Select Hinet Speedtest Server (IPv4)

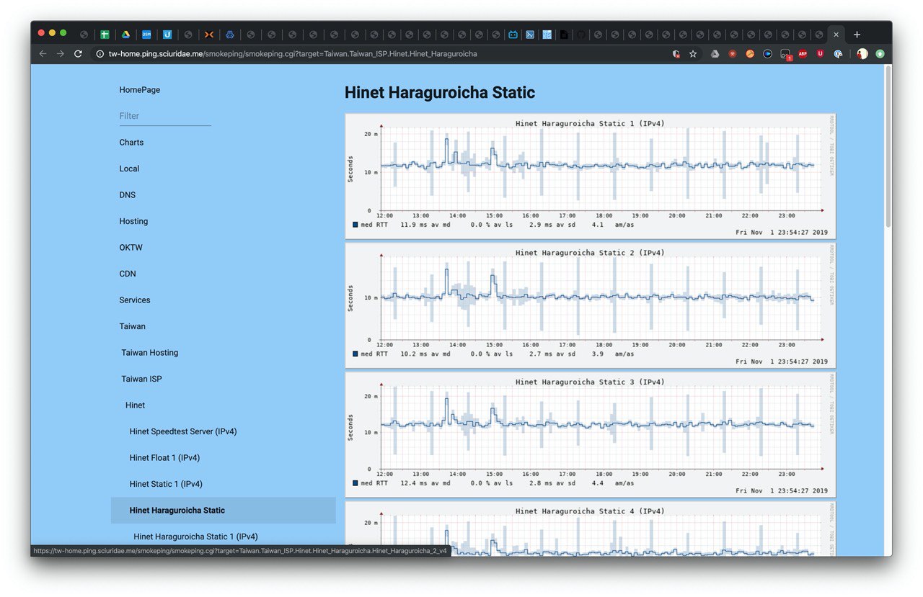tap(183, 431)
